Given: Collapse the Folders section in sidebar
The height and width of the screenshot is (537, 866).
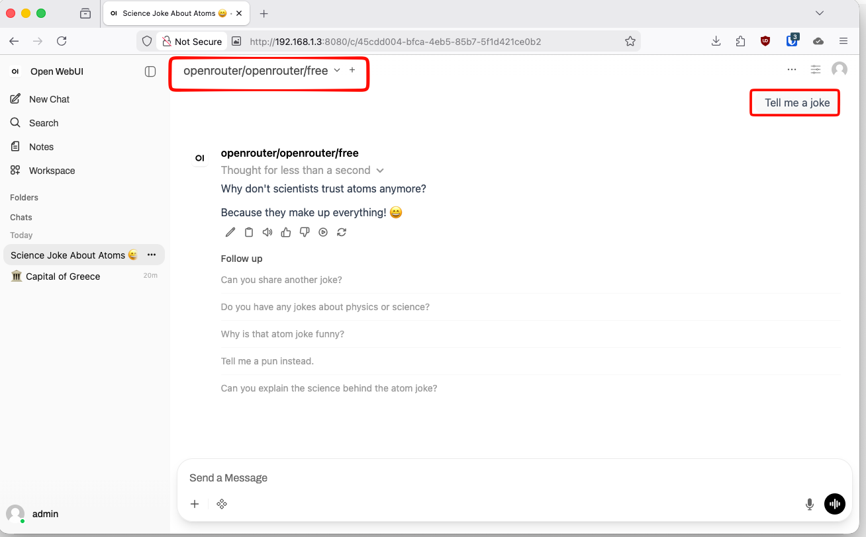Looking at the screenshot, I should 24,198.
